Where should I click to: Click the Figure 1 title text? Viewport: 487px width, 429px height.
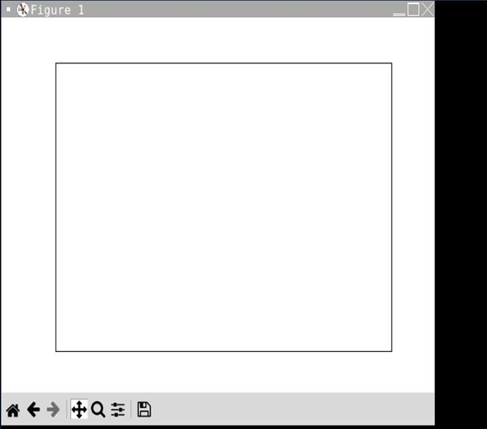[57, 10]
